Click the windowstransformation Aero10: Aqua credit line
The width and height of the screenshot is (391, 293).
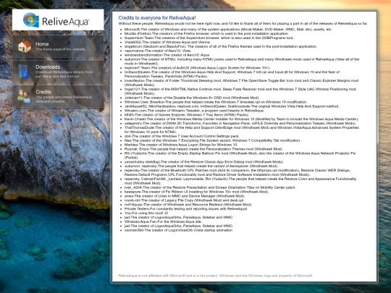(167, 55)
